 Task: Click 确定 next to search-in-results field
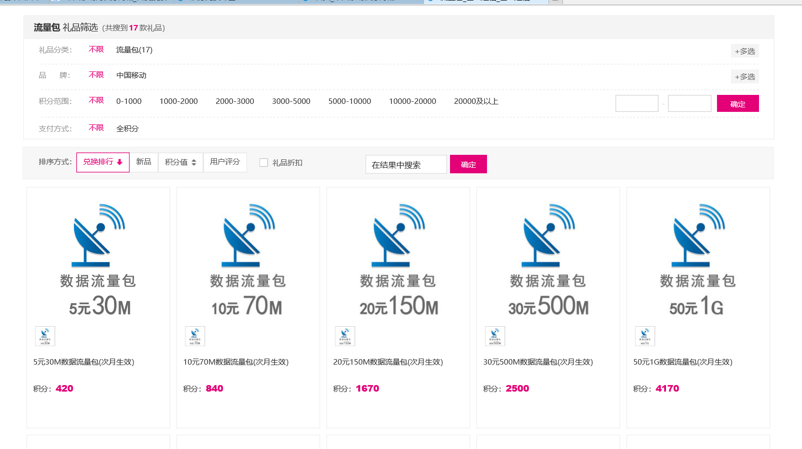pyautogui.click(x=468, y=164)
